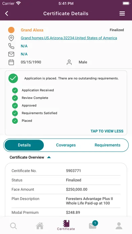
Task: Tap the Finalized label in the header card
Action: (117, 30)
